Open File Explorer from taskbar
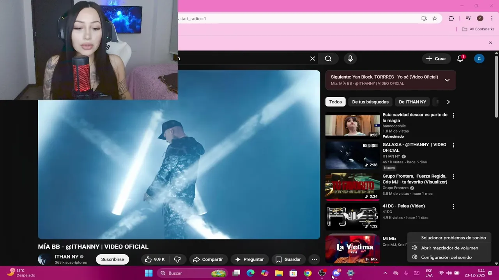The width and height of the screenshot is (499, 280). [279, 273]
